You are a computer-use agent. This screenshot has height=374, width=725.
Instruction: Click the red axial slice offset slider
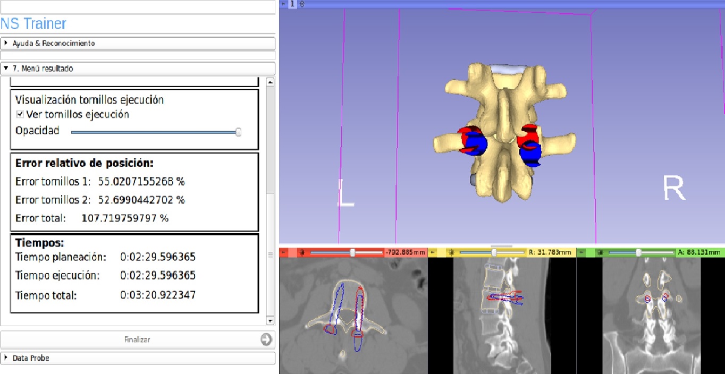(x=352, y=252)
